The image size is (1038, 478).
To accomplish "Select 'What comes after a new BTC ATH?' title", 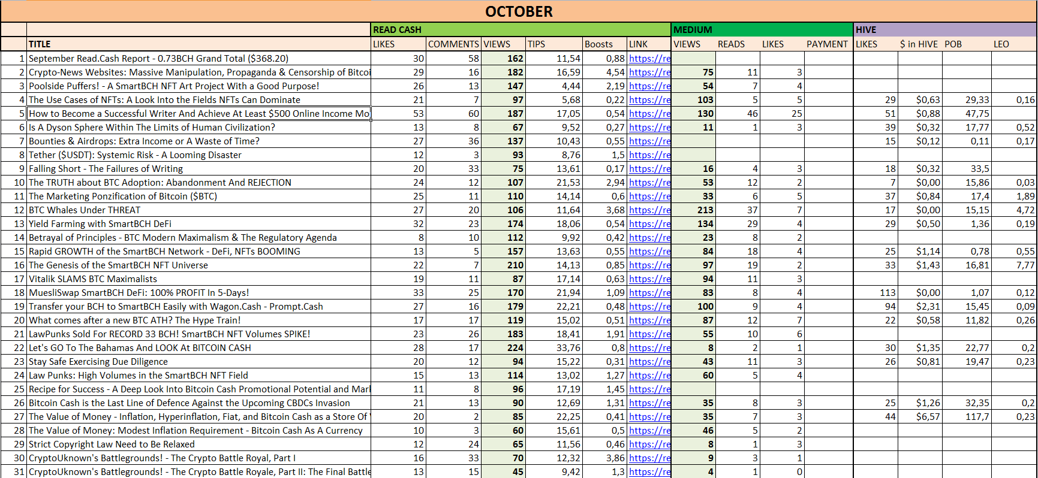I will [198, 320].
